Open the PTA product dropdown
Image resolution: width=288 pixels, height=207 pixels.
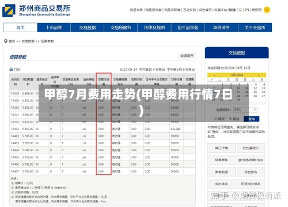click(245, 110)
